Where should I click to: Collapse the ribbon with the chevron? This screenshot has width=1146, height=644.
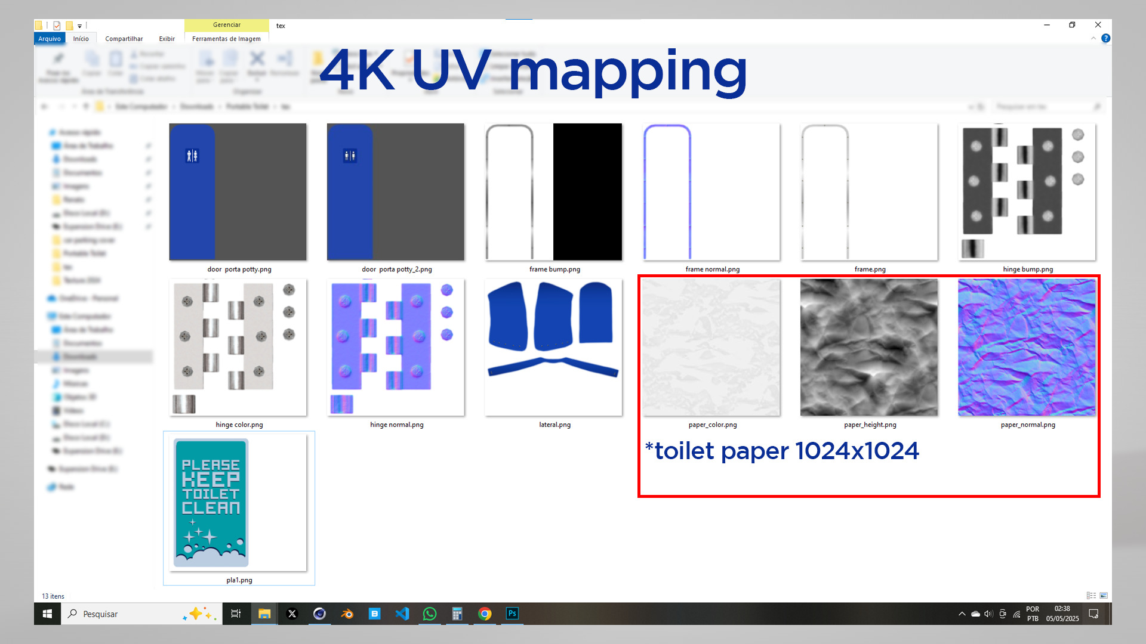point(1093,38)
